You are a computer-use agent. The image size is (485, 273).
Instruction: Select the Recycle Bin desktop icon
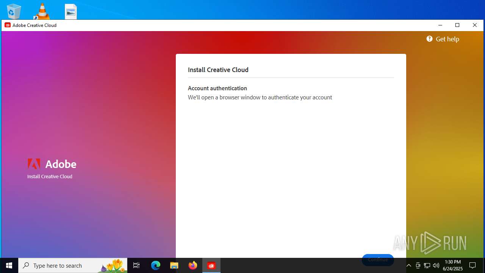(14, 11)
